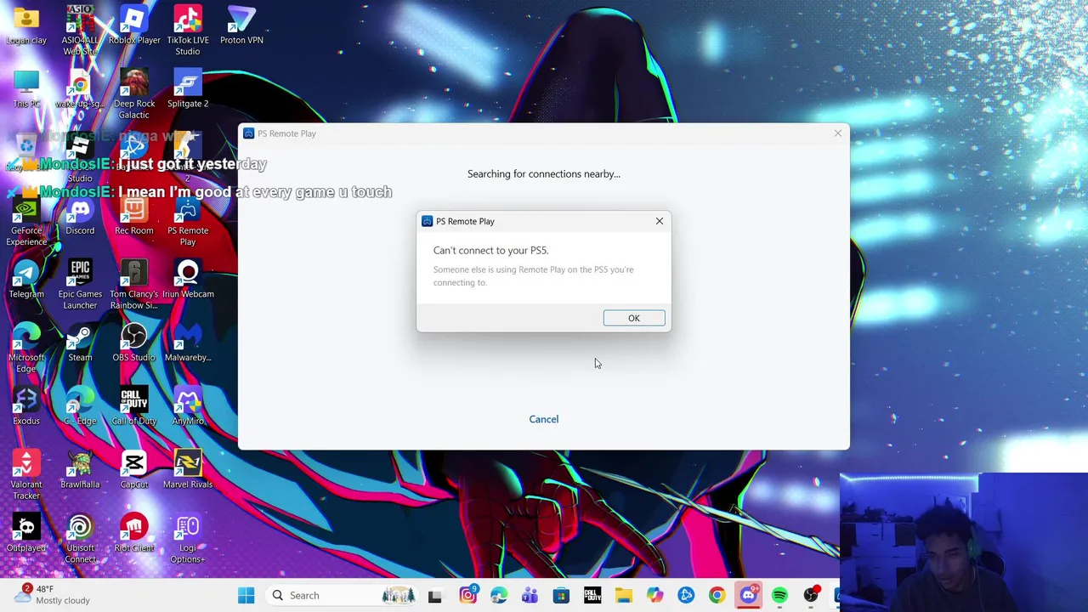Select the This PC desktop icon

(x=26, y=89)
